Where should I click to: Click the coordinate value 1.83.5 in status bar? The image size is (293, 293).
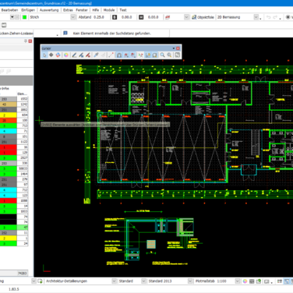coord(14,289)
